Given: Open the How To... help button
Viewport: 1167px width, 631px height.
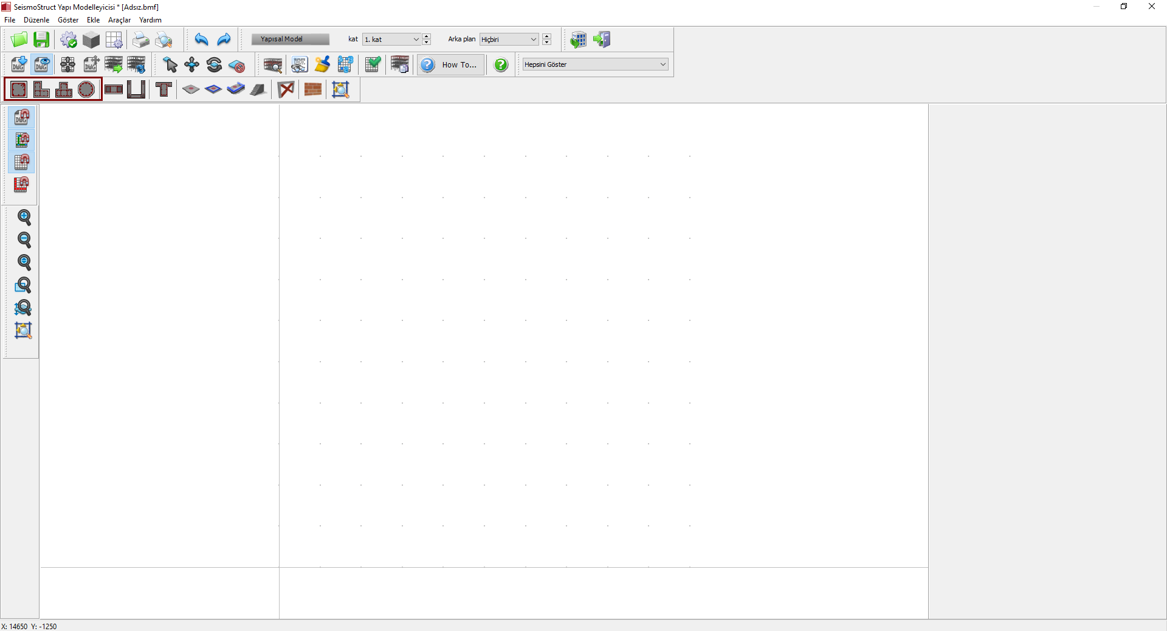Looking at the screenshot, I should [x=451, y=64].
